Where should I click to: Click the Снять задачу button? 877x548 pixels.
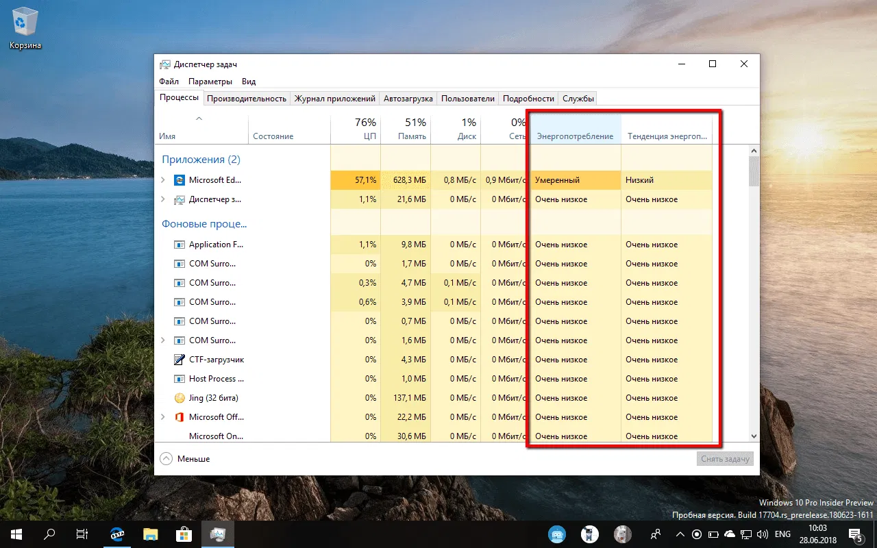(726, 459)
